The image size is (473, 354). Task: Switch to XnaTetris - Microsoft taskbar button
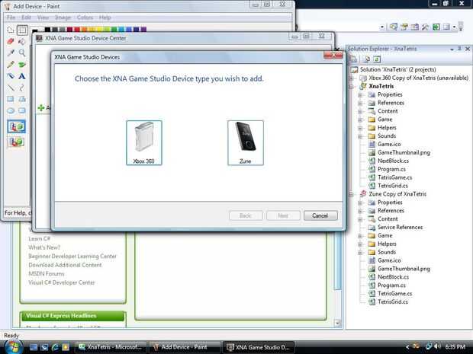pos(111,347)
